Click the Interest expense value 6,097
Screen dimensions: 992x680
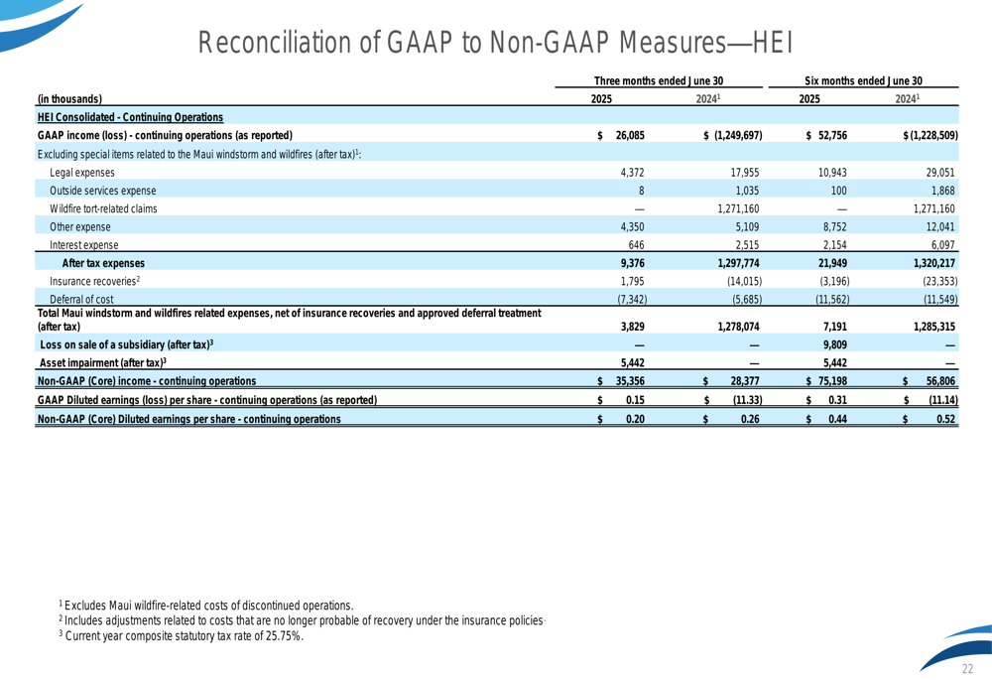(943, 245)
